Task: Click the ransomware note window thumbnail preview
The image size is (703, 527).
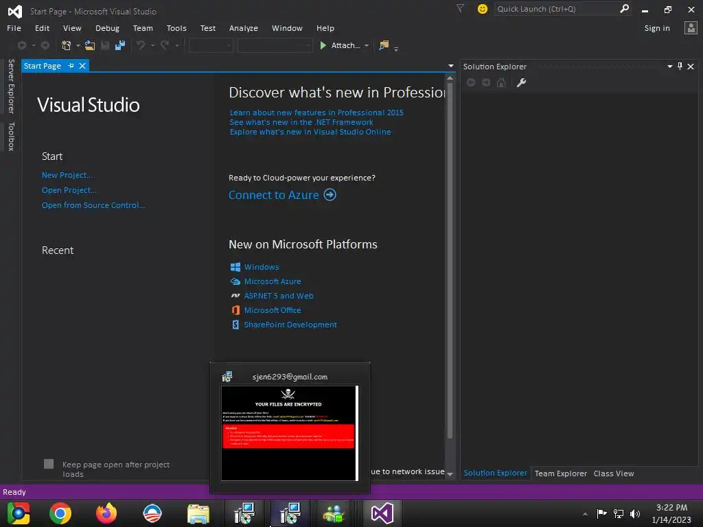Action: pyautogui.click(x=290, y=433)
